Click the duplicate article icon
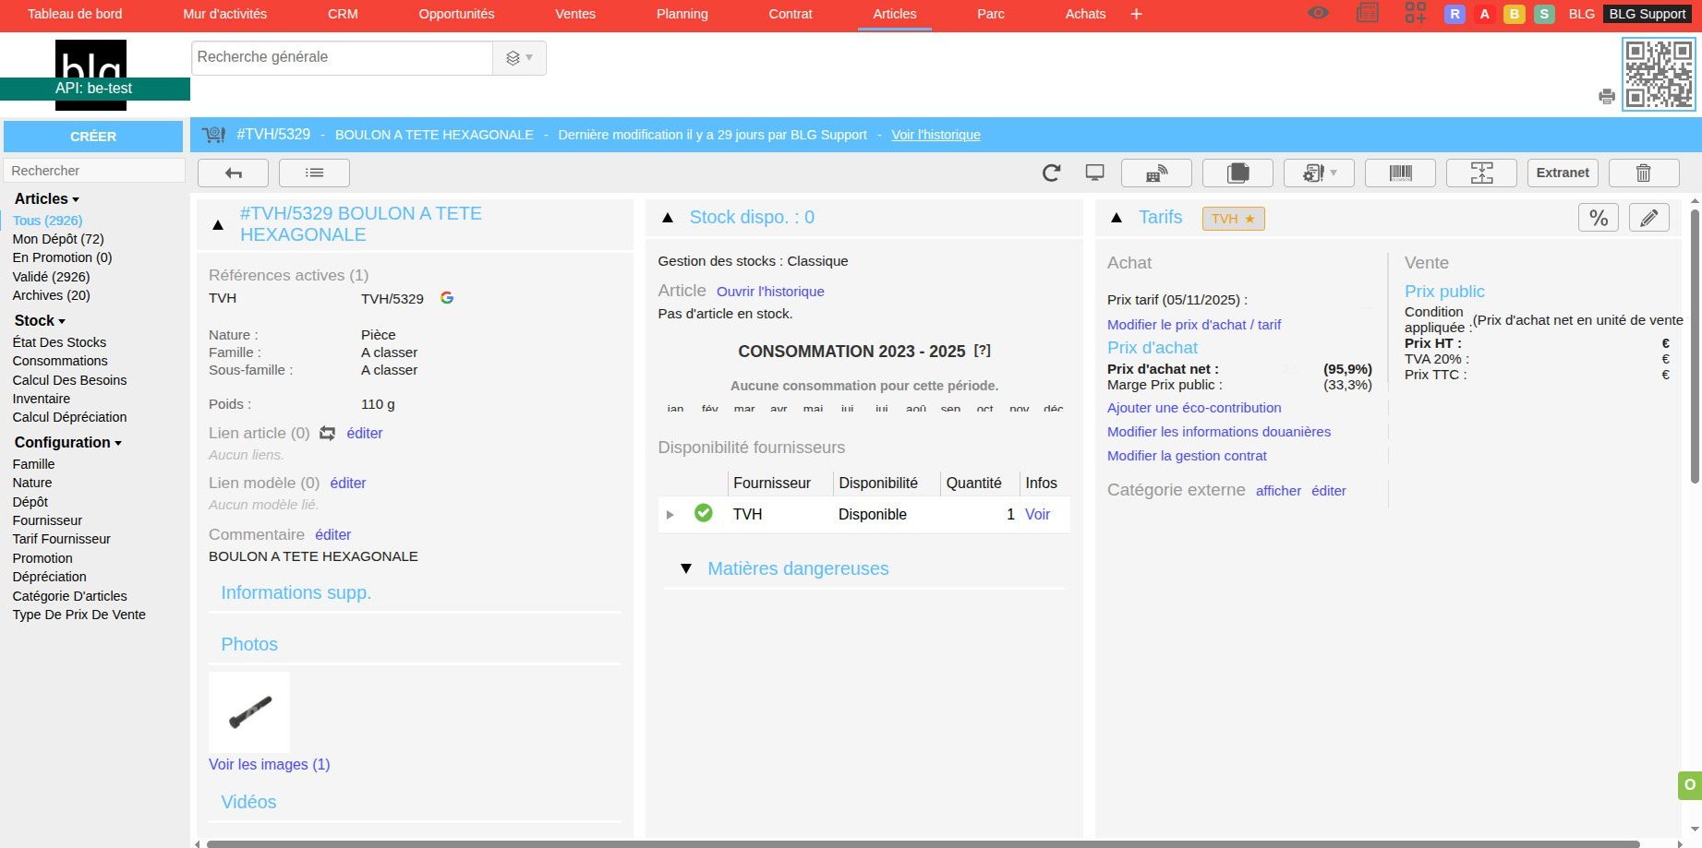Viewport: 1702px width, 848px height. point(1237,173)
